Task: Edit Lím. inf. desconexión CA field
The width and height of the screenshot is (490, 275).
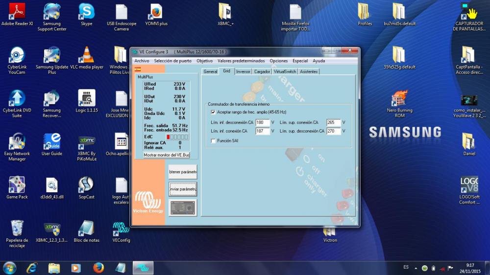Action: pyautogui.click(x=263, y=122)
